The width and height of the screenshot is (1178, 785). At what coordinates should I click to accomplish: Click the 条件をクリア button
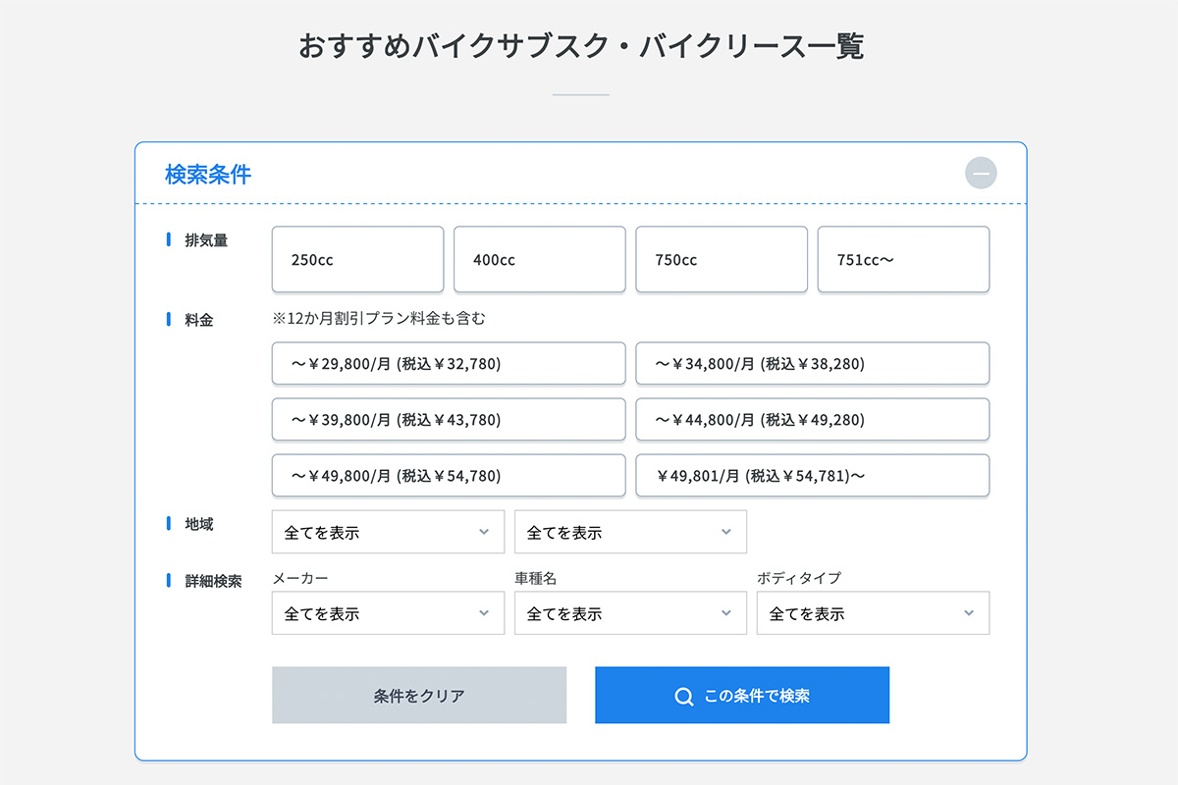pos(419,696)
